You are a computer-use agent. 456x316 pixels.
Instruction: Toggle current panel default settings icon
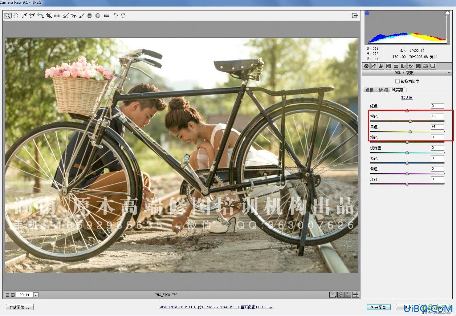[356, 295]
